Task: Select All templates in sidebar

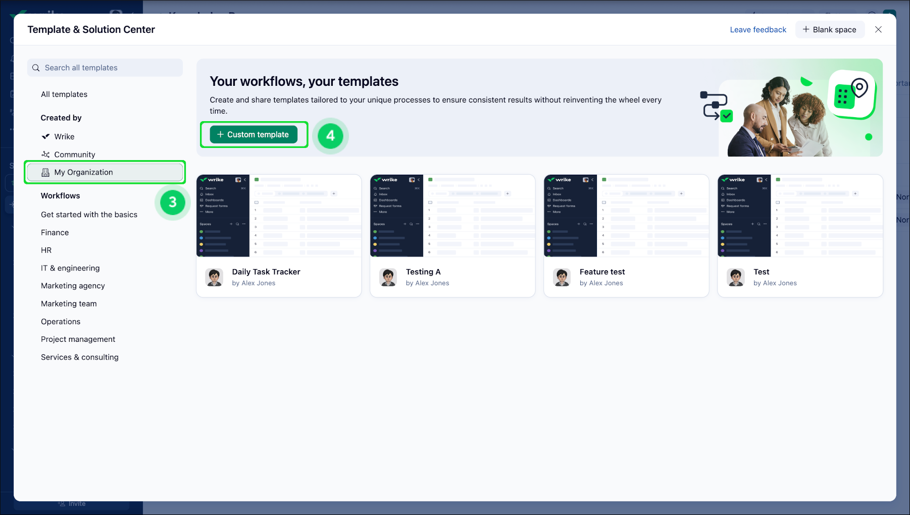Action: tap(64, 94)
